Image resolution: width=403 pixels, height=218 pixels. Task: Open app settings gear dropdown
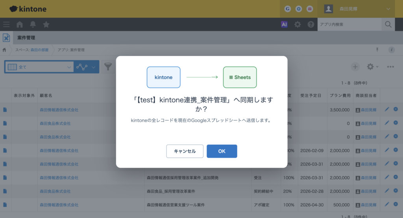coord(372,67)
